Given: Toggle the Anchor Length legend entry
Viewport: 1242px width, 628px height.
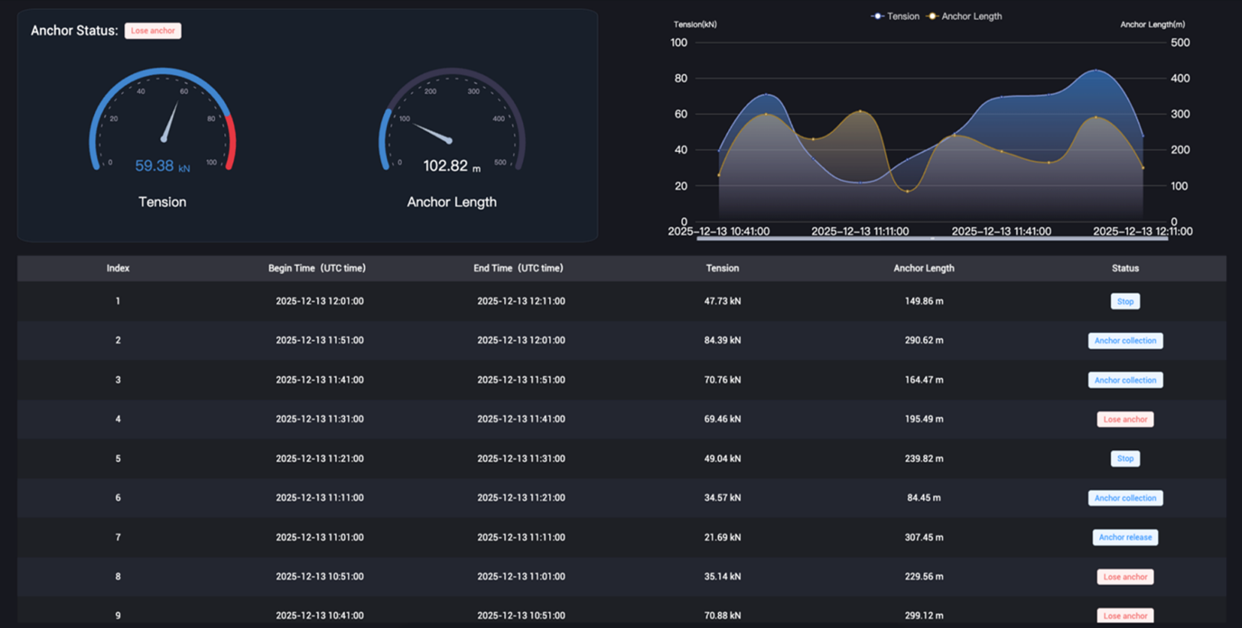Looking at the screenshot, I should click(964, 16).
